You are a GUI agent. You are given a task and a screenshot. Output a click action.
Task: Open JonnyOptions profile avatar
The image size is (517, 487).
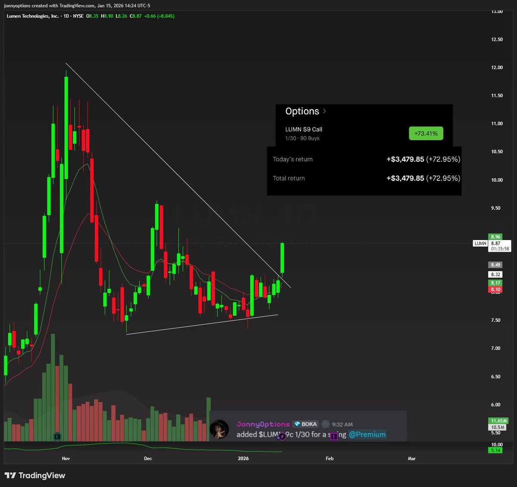click(219, 429)
